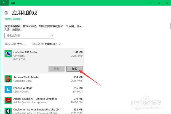Click the 296 MB size value
The image size is (171, 114).
78,88
